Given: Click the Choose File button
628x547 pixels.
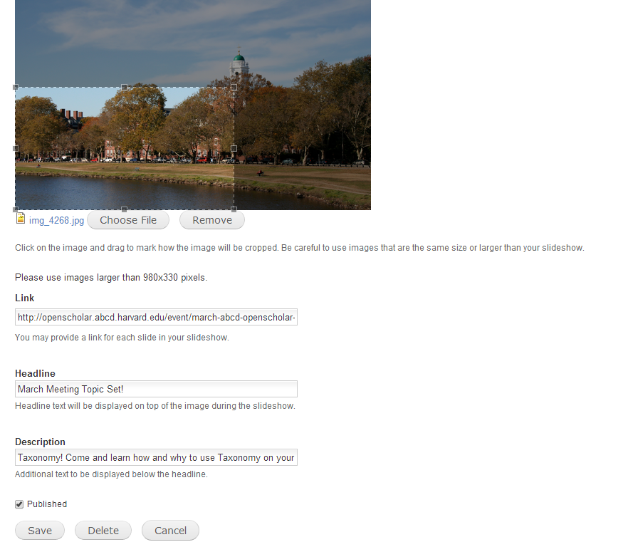Looking at the screenshot, I should pyautogui.click(x=128, y=220).
